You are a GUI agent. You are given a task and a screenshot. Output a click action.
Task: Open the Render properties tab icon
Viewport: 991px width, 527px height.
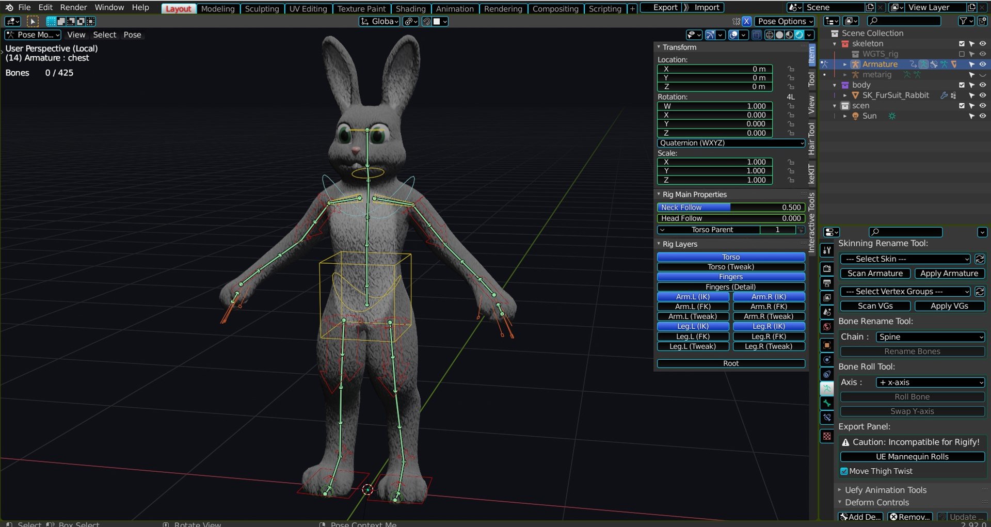coord(827,268)
